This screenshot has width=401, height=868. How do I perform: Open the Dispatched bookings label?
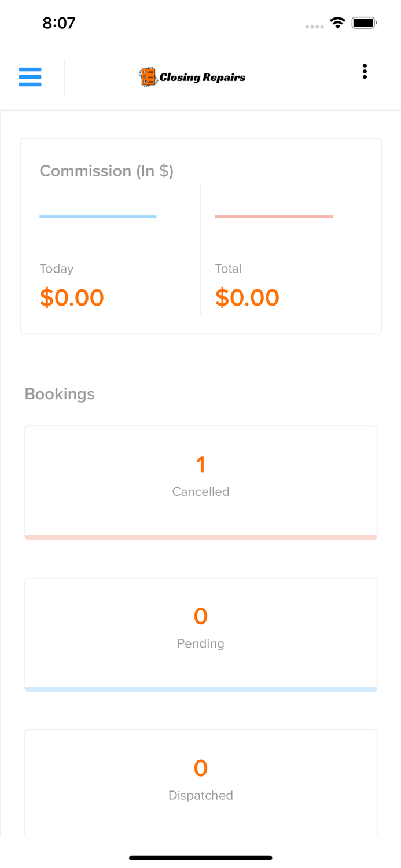pos(201,796)
